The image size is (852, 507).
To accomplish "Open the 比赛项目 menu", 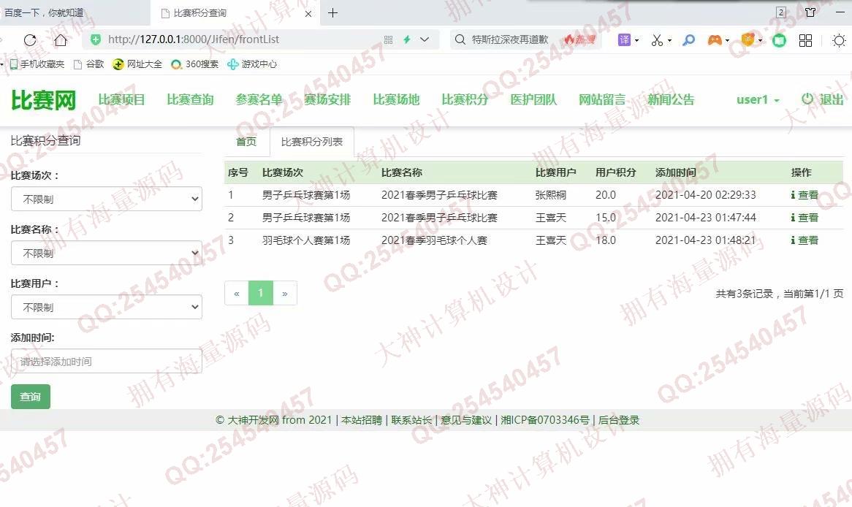I will [122, 99].
